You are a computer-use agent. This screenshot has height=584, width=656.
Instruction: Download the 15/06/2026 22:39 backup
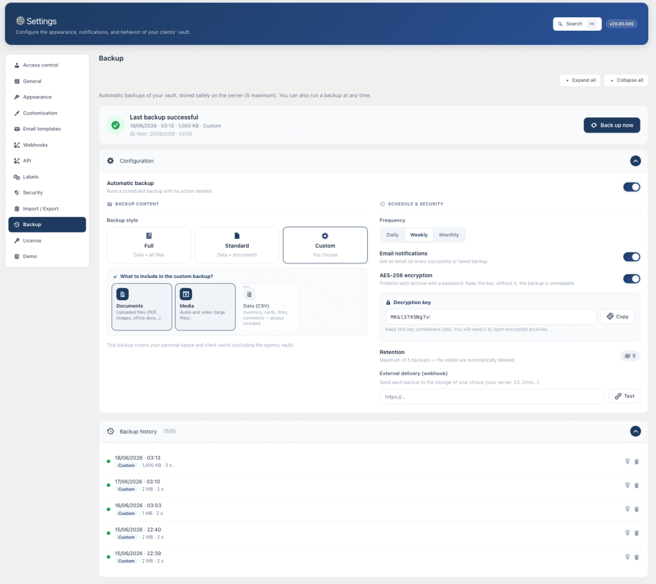(627, 557)
